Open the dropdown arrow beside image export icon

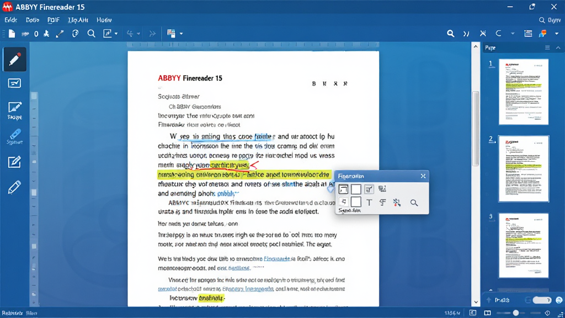[x=116, y=34]
